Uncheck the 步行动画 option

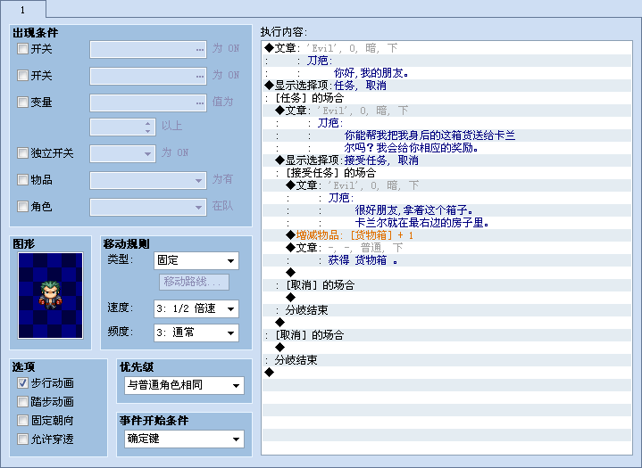click(x=22, y=383)
